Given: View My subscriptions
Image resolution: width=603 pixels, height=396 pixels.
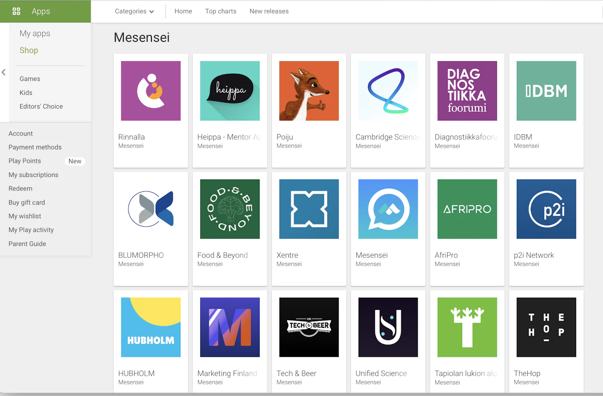Looking at the screenshot, I should pyautogui.click(x=33, y=175).
